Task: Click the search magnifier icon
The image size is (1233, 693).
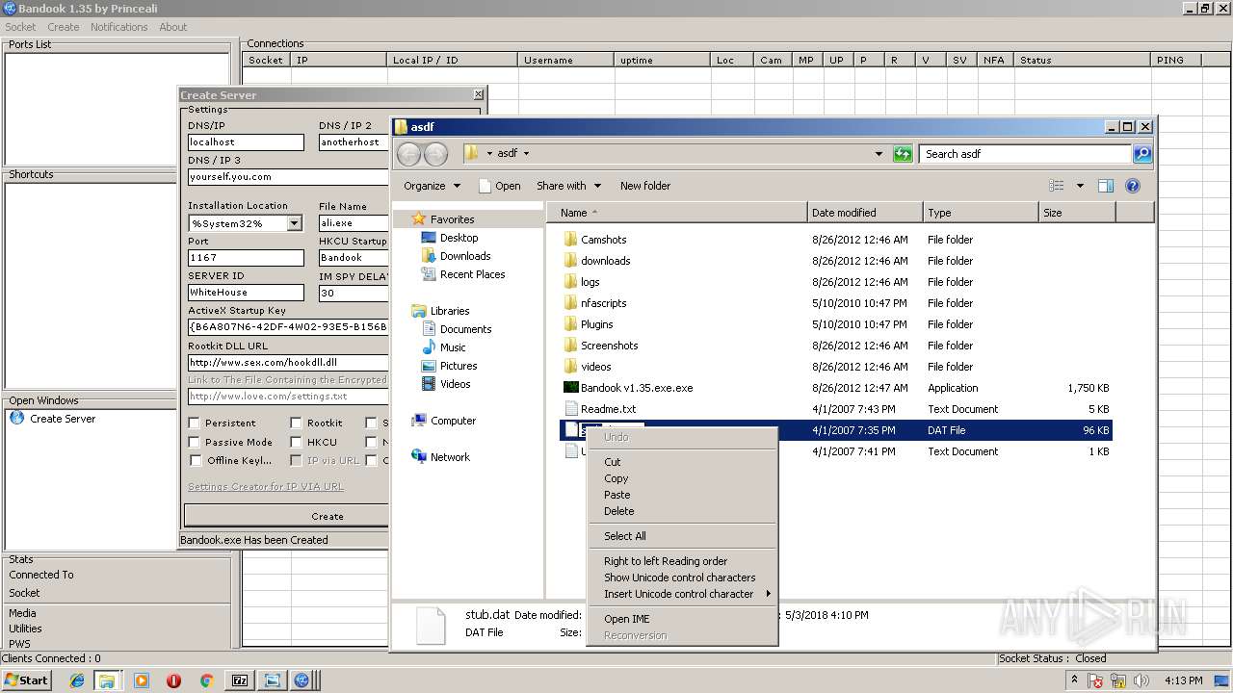Action: (1141, 154)
